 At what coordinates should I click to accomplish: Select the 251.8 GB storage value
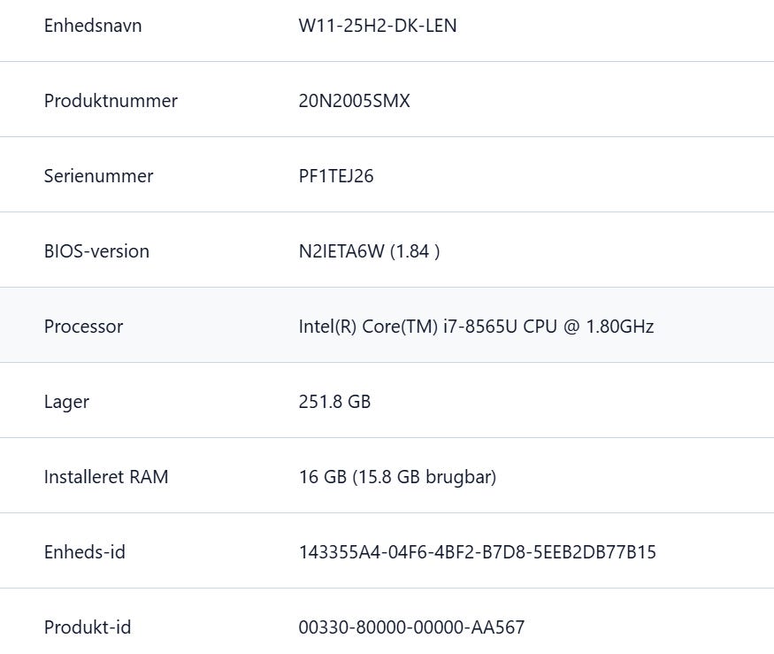[x=334, y=402]
